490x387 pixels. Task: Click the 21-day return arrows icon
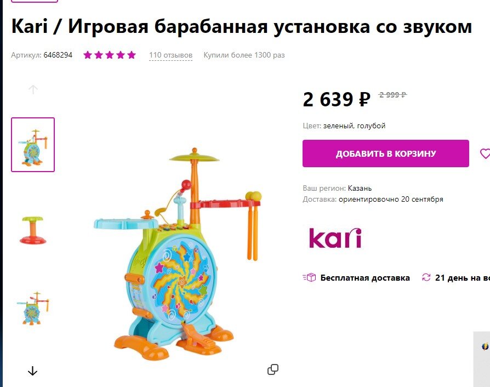pos(426,277)
